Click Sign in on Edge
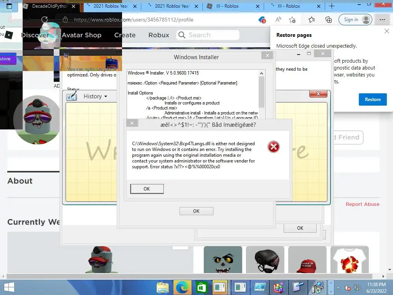393x295 pixels. [x=355, y=20]
